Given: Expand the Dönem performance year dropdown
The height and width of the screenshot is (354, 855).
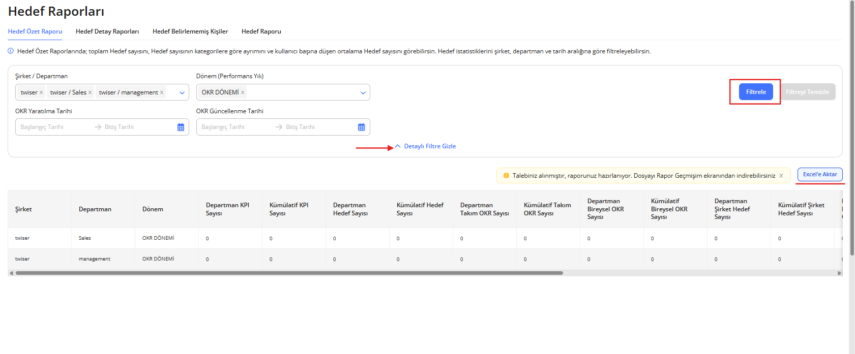Looking at the screenshot, I should pos(363,92).
